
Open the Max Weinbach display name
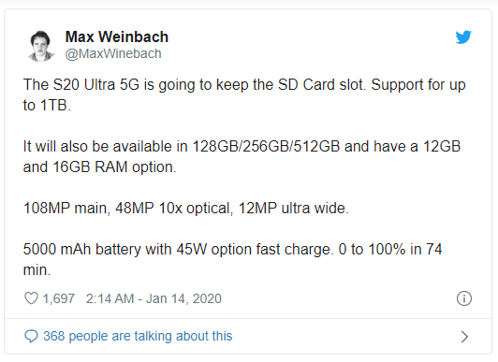117,36
